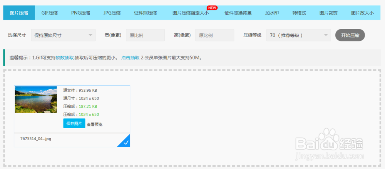Click the 宽(像素) input field
The width and height of the screenshot is (385, 169).
click(146, 35)
